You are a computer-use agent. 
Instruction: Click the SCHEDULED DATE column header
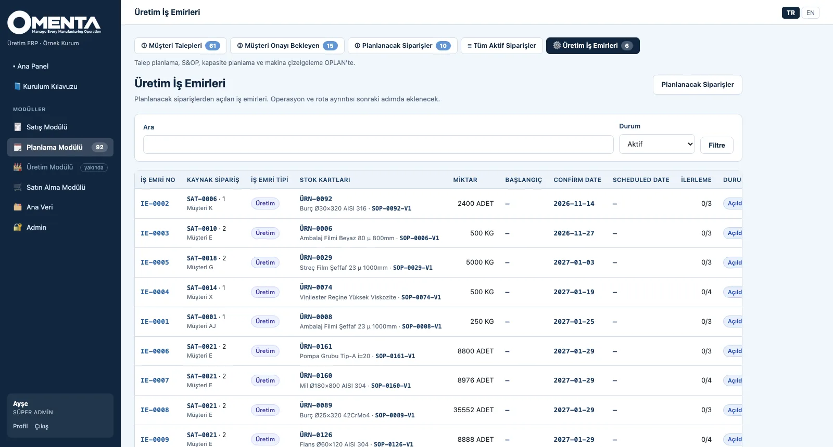(x=641, y=180)
